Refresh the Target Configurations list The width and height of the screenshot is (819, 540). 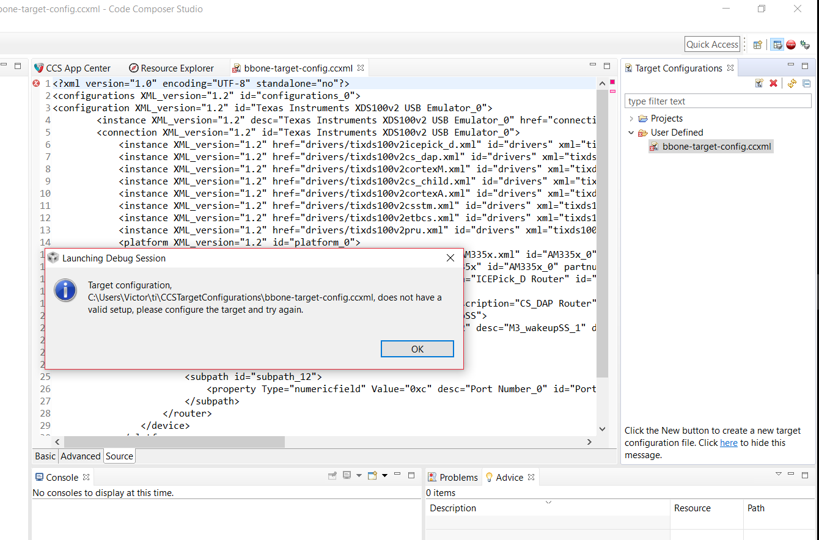point(792,83)
